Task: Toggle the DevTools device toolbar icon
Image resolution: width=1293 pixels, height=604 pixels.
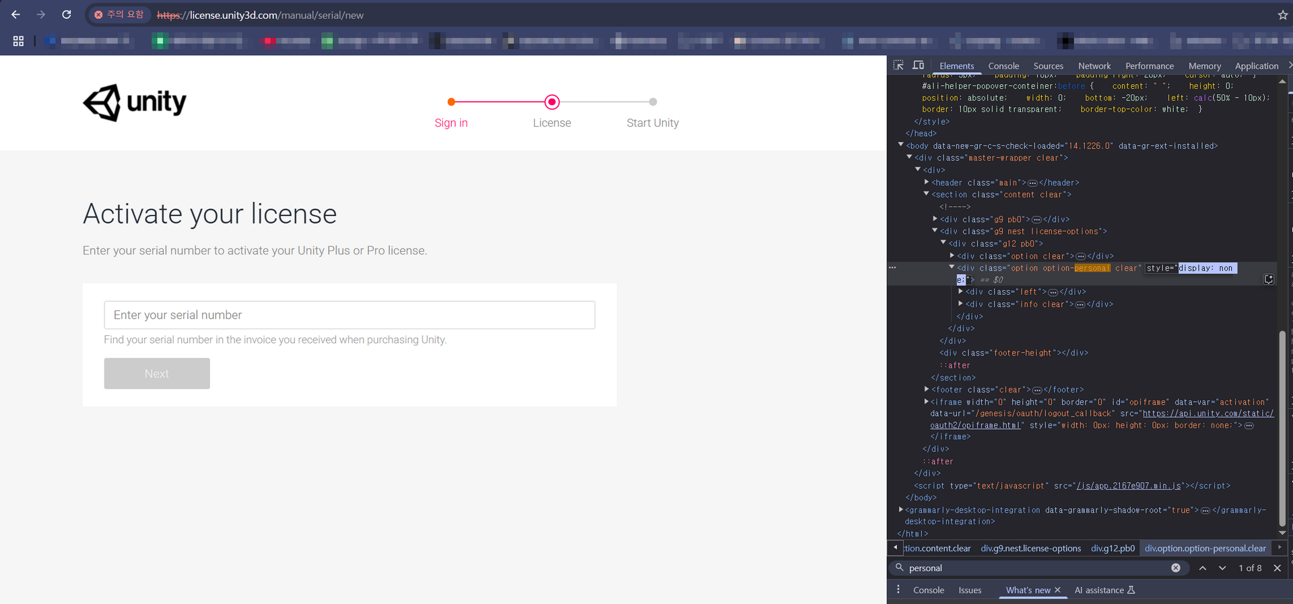Action: pyautogui.click(x=918, y=65)
